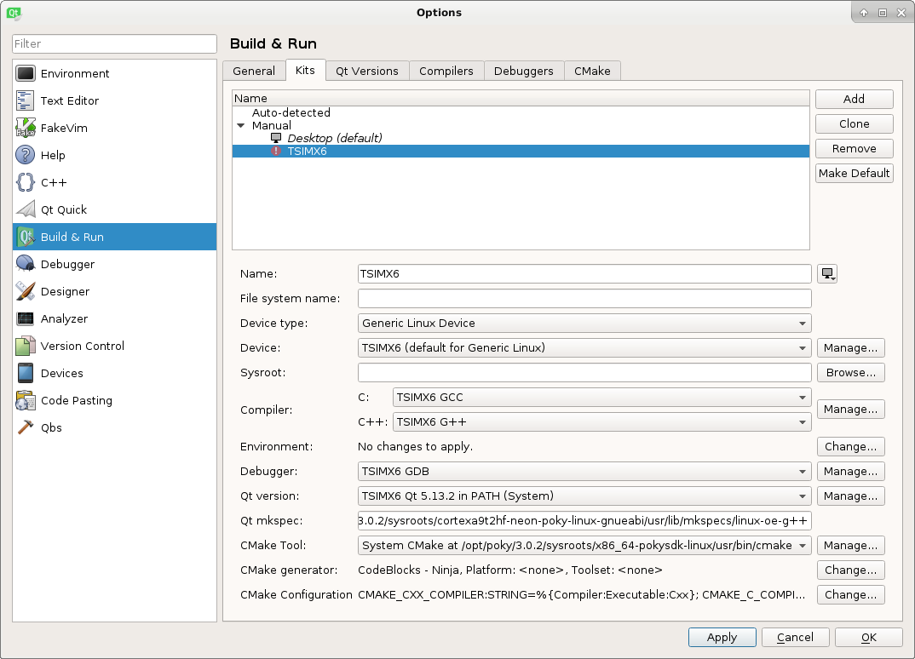Image resolution: width=915 pixels, height=659 pixels.
Task: Expand the CMake Tool dropdown
Action: pos(584,545)
